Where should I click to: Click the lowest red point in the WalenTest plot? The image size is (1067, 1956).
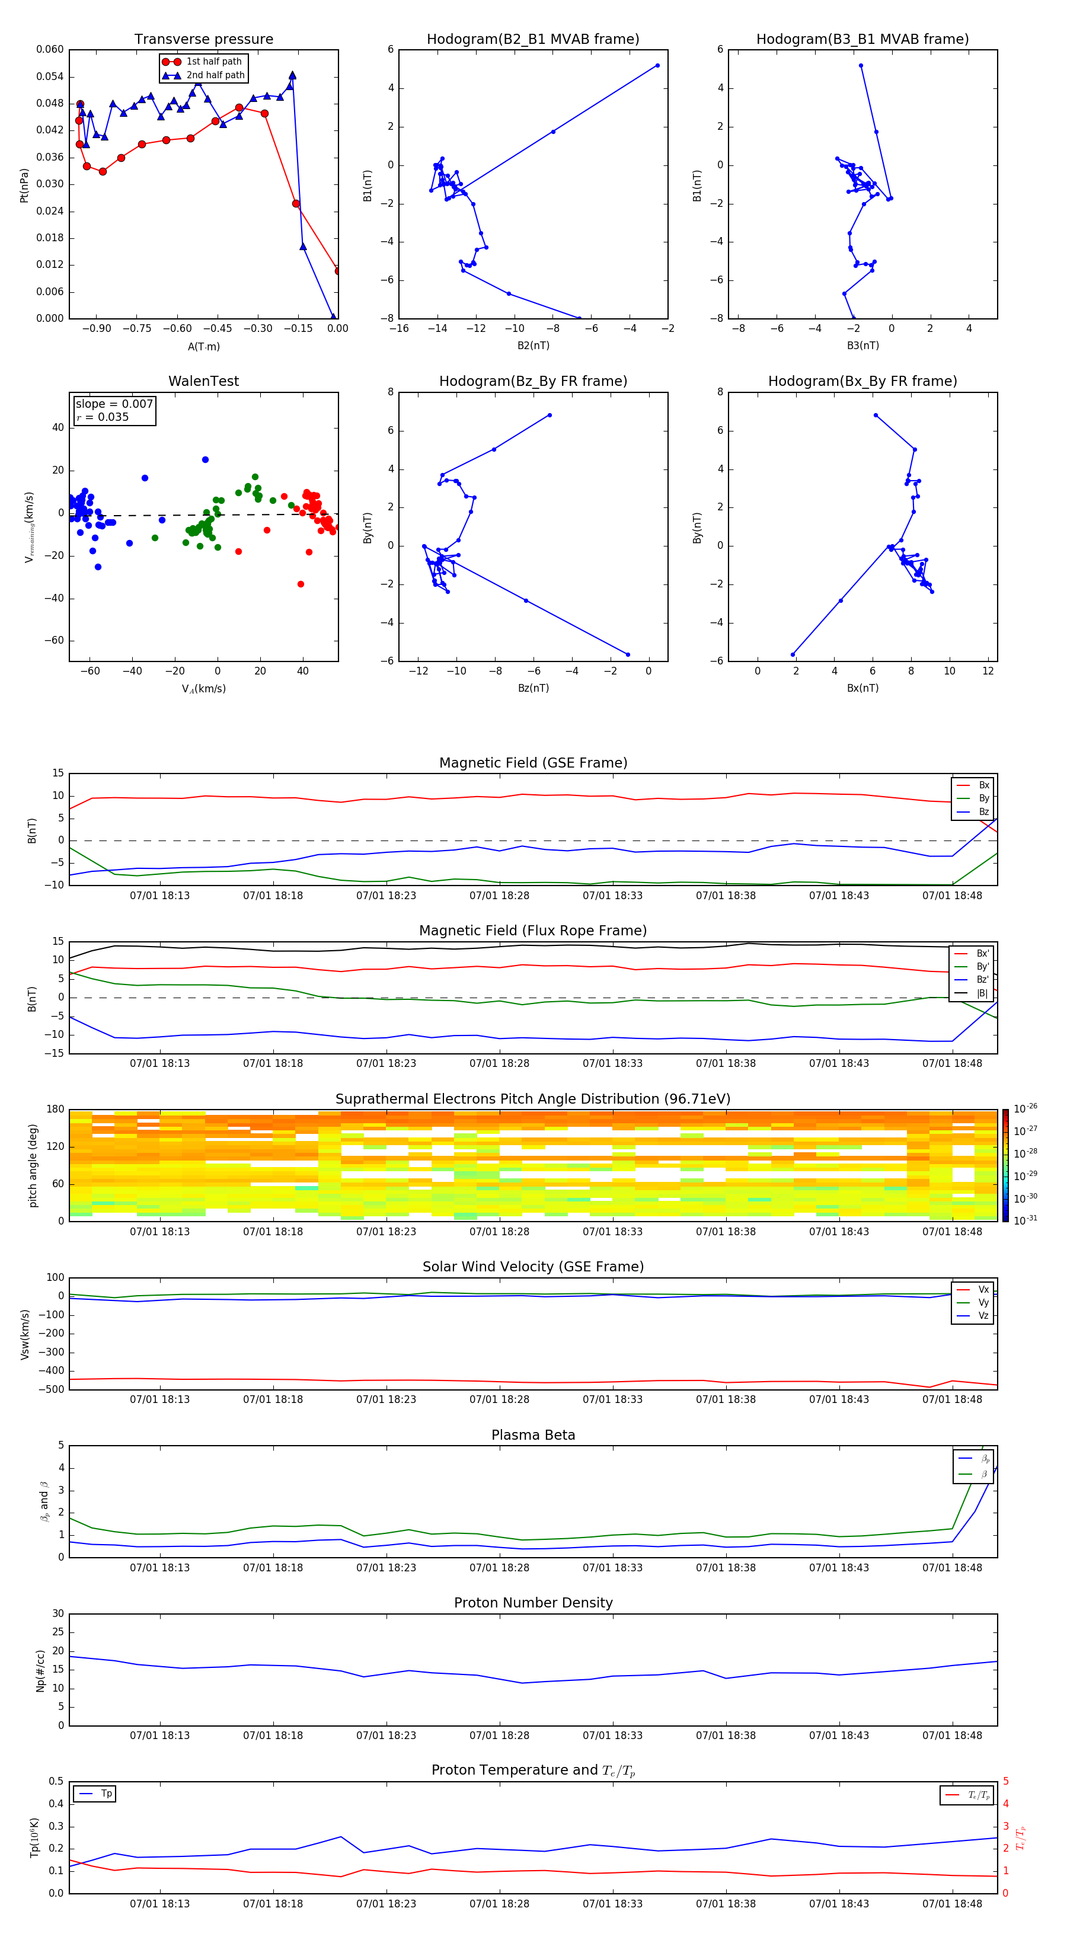[x=301, y=584]
